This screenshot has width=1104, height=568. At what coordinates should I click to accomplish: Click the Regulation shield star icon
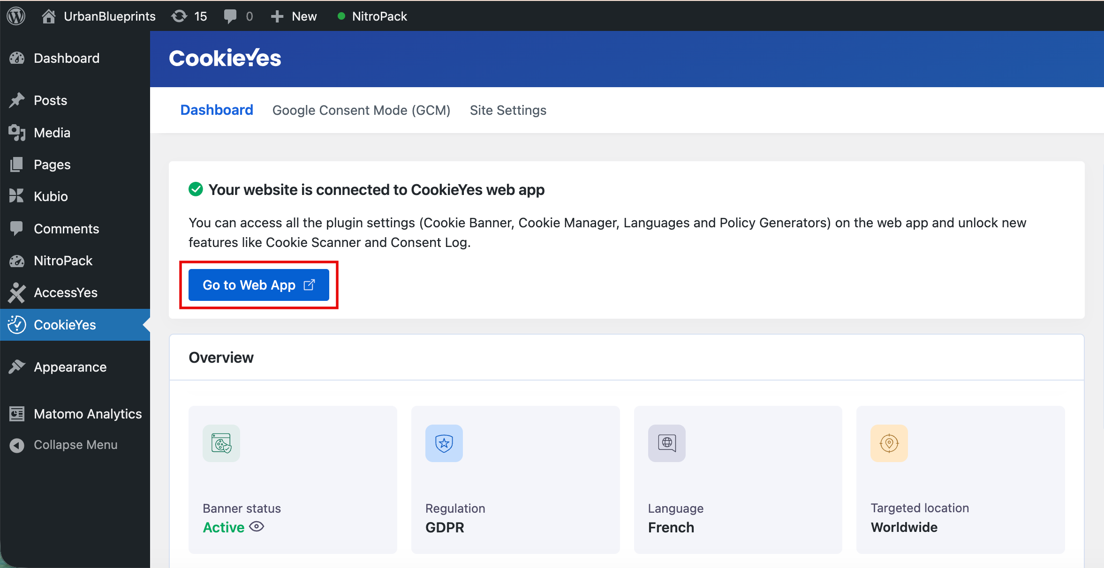[x=444, y=443]
